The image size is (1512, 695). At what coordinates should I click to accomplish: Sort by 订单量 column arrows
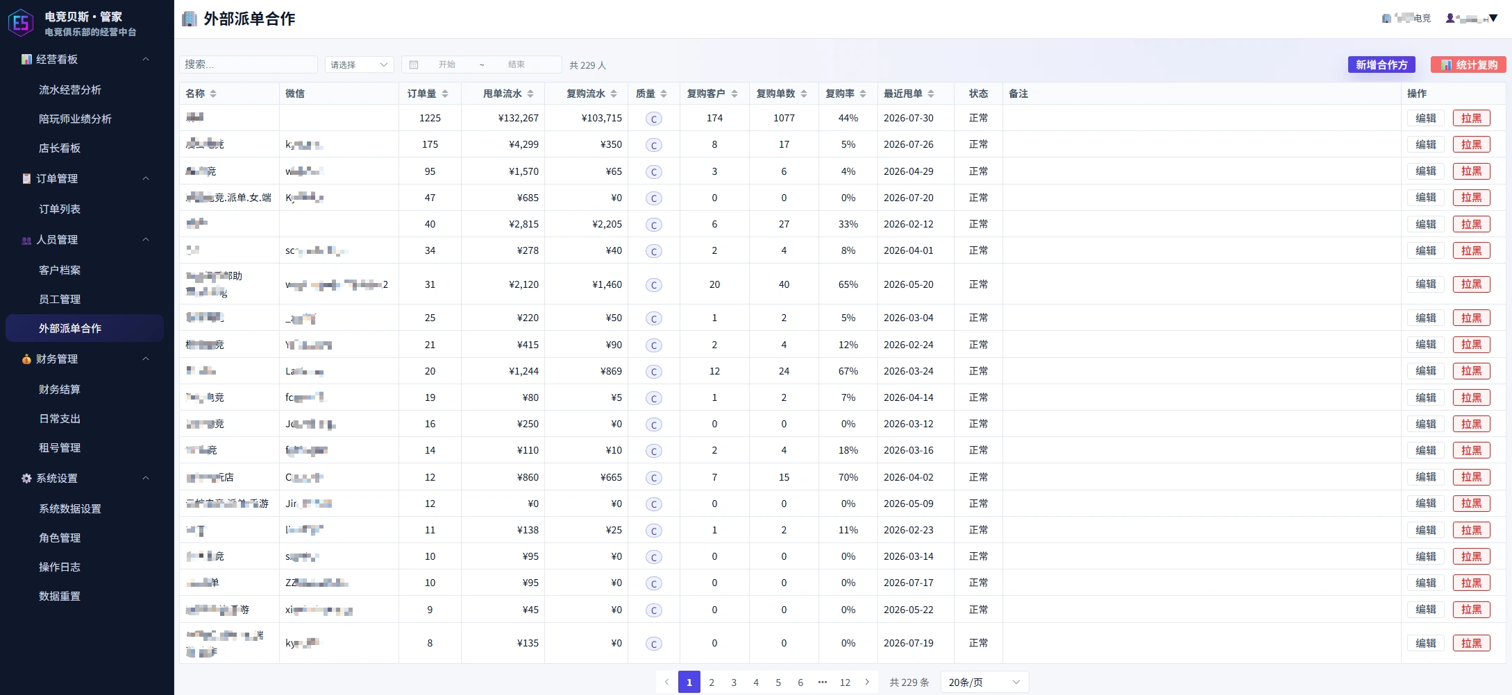pos(445,94)
